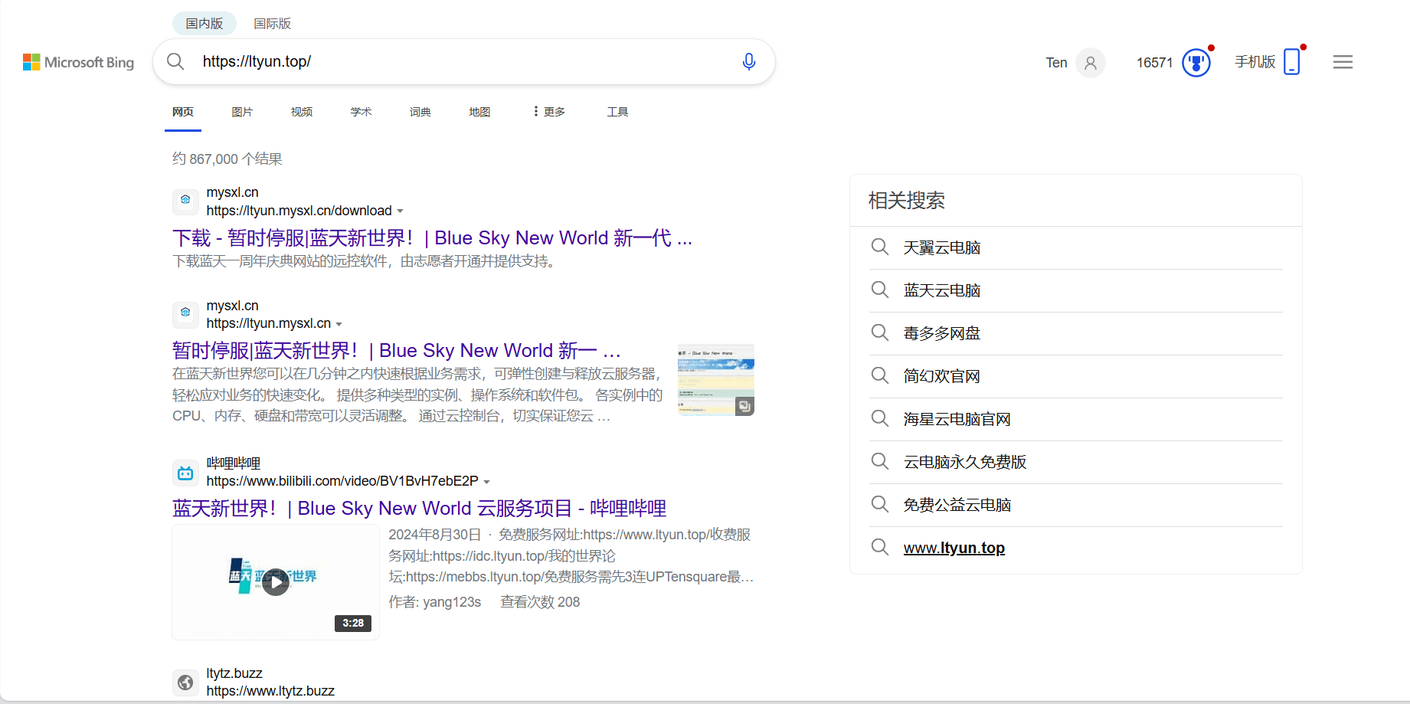Click the mobile phone version icon
This screenshot has width=1410, height=704.
tap(1292, 61)
